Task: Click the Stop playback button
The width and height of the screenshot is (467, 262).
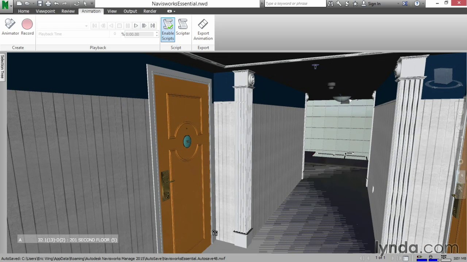Action: (x=119, y=26)
